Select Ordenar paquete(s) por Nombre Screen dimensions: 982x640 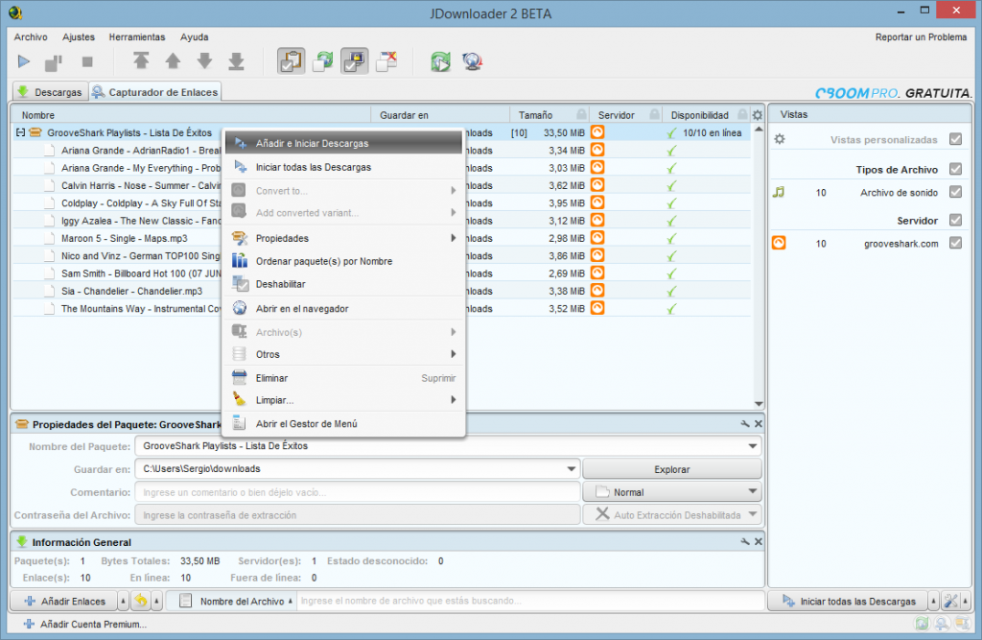click(344, 261)
